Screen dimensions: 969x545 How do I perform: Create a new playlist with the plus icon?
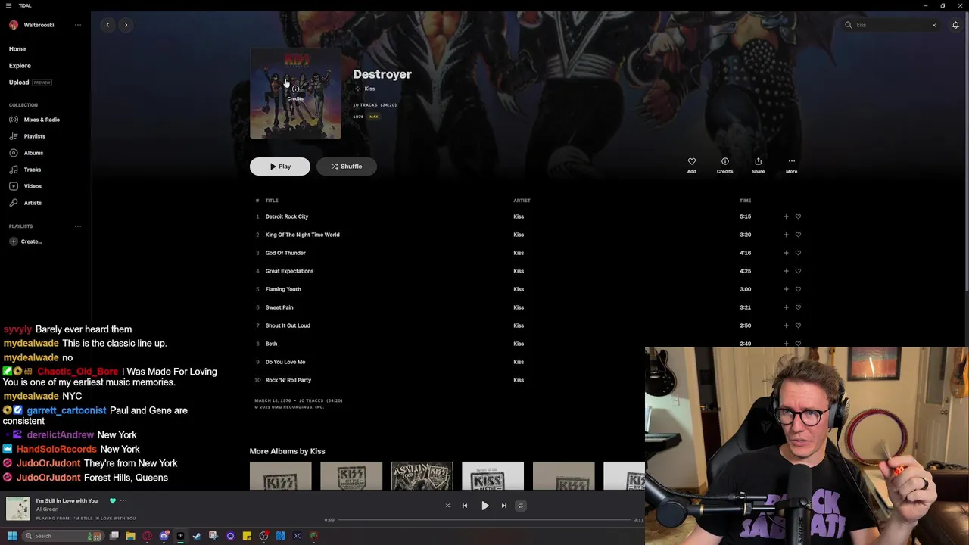pos(14,241)
